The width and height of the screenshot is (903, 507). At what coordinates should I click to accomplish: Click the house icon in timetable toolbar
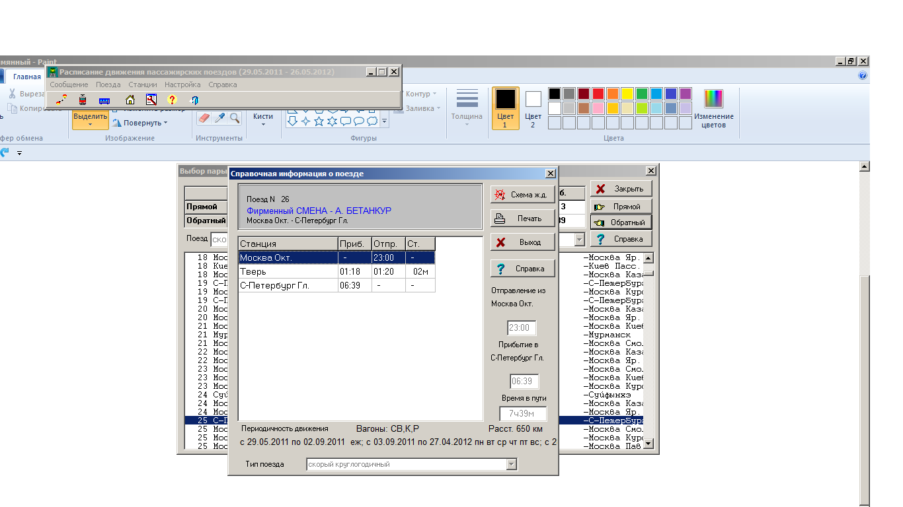(130, 100)
